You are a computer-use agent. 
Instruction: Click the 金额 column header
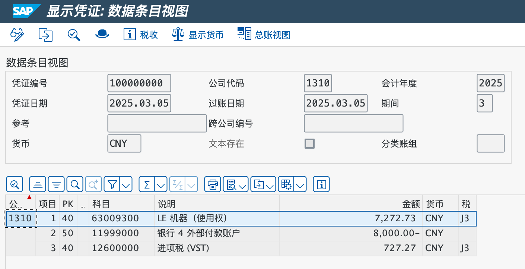(411, 204)
